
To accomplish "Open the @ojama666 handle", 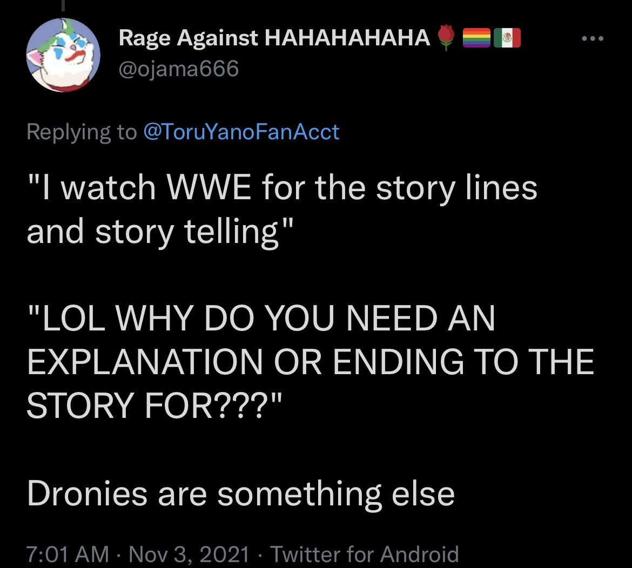I will point(179,69).
